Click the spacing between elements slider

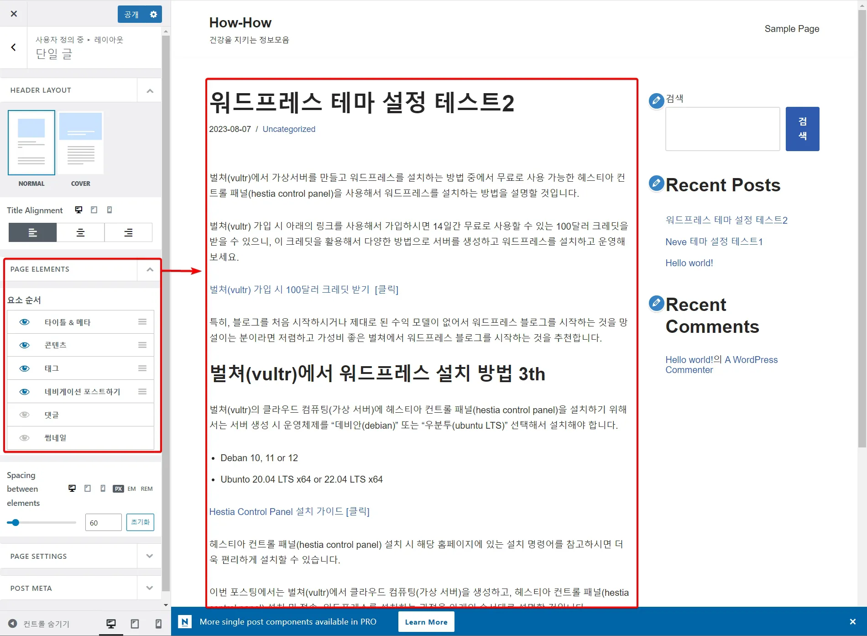coord(42,522)
